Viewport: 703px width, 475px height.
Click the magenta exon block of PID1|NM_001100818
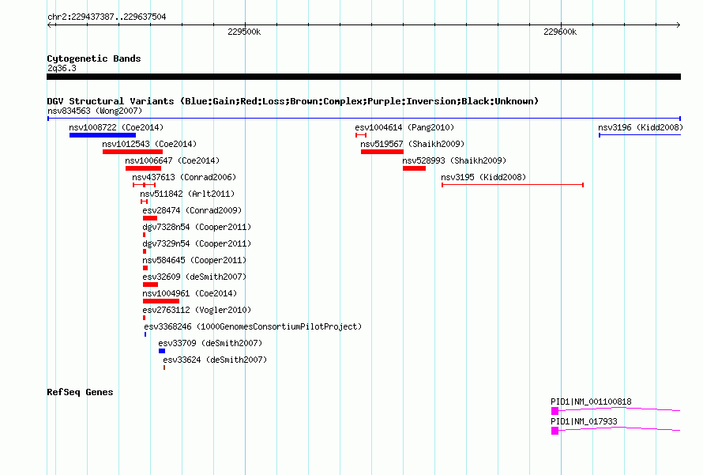[555, 411]
